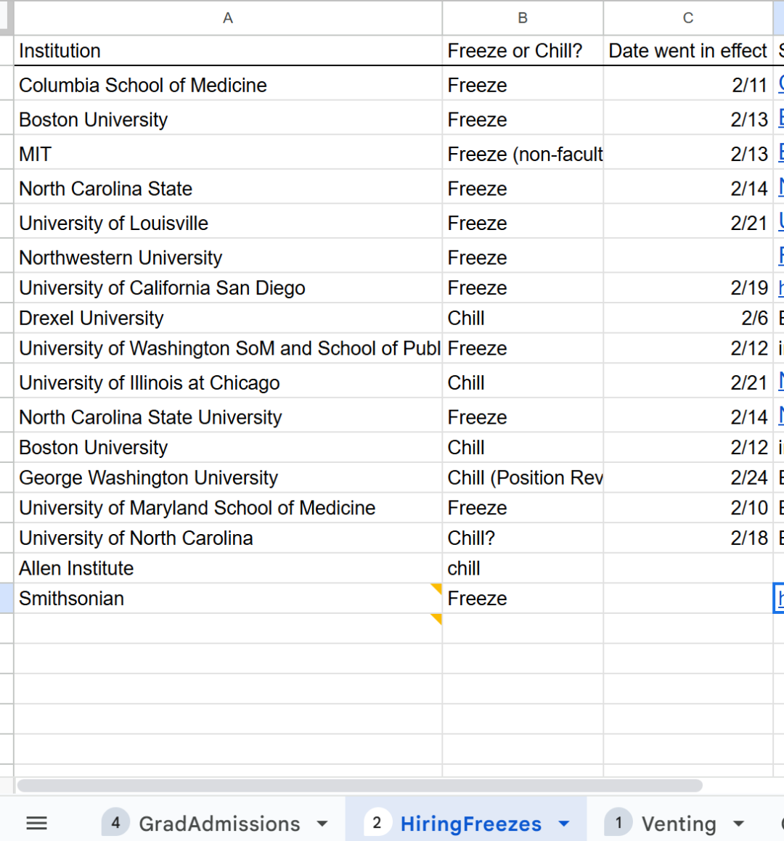
Task: Click the horizontal scrollbar thumb
Action: pyautogui.click(x=359, y=786)
